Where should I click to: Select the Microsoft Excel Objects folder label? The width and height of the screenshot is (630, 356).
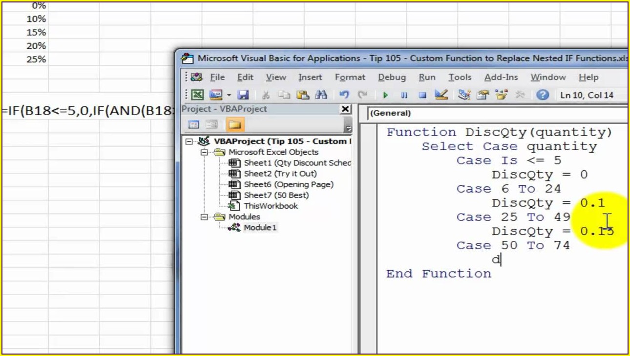(x=273, y=152)
